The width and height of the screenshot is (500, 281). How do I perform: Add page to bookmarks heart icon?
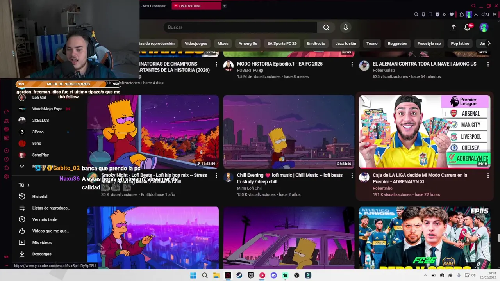(x=452, y=14)
